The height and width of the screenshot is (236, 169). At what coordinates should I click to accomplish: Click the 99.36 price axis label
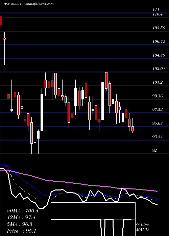click(x=158, y=96)
